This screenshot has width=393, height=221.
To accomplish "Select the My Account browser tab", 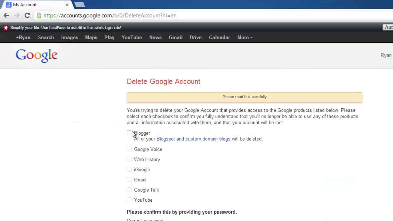I will pyautogui.click(x=34, y=5).
